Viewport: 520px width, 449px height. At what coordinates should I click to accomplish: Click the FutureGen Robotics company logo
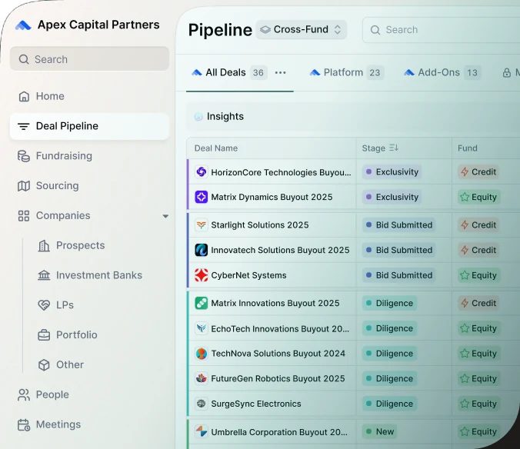[201, 378]
